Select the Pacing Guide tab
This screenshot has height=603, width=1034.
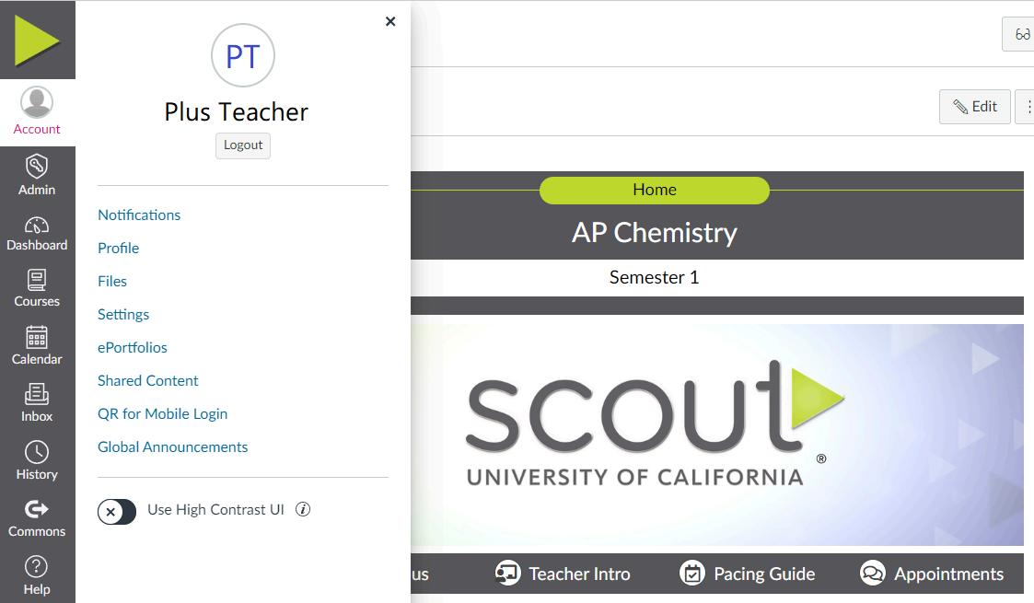click(747, 574)
